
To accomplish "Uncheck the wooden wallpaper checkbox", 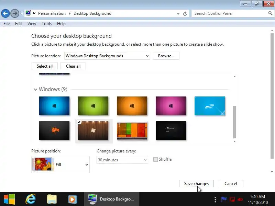I will coord(79,122).
